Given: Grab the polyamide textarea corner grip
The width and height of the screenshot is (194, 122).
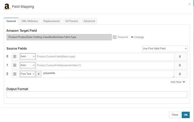Looking at the screenshot, I should [173, 77].
